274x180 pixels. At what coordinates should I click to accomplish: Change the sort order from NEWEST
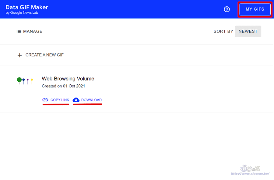248,31
